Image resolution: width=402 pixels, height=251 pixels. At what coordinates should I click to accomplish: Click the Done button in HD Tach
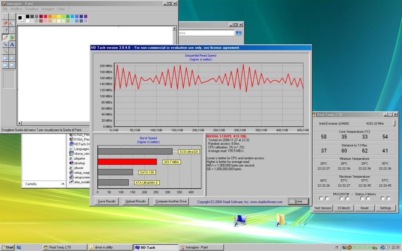click(x=298, y=201)
